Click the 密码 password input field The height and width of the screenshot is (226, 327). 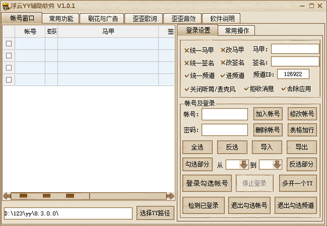(x=225, y=130)
